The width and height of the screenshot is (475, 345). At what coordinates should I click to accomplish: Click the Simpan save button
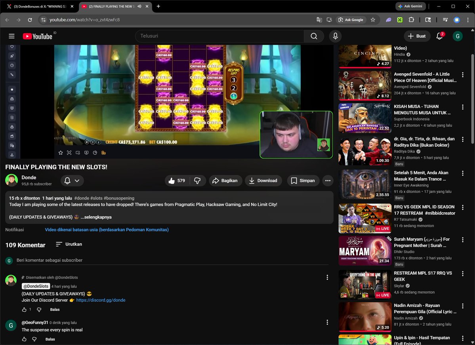[x=303, y=181]
